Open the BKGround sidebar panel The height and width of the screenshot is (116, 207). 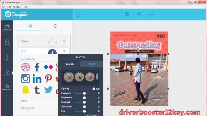pos(7,88)
